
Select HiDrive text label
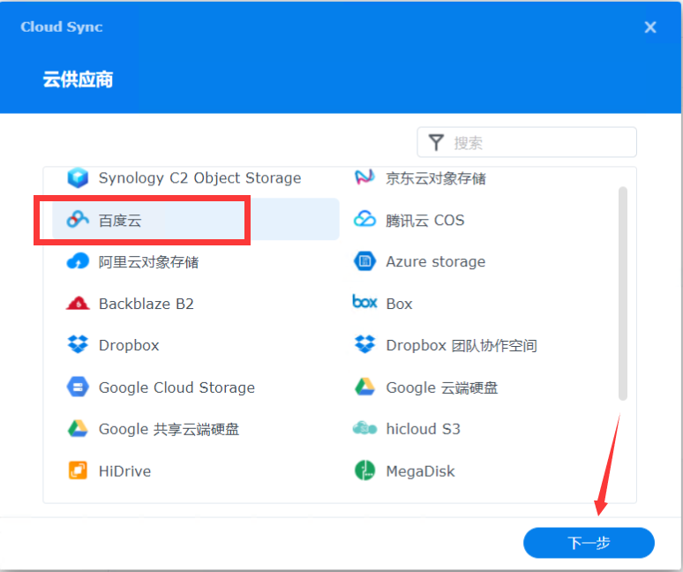pyautogui.click(x=125, y=471)
